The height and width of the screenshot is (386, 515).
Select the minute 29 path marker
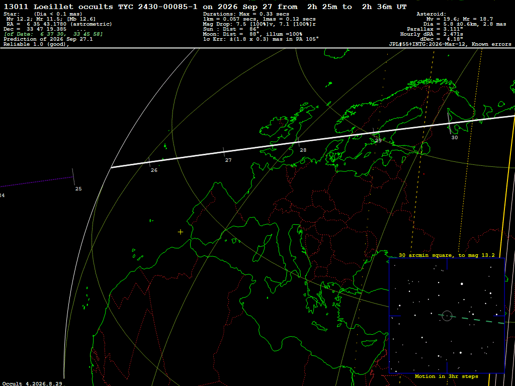(374, 132)
